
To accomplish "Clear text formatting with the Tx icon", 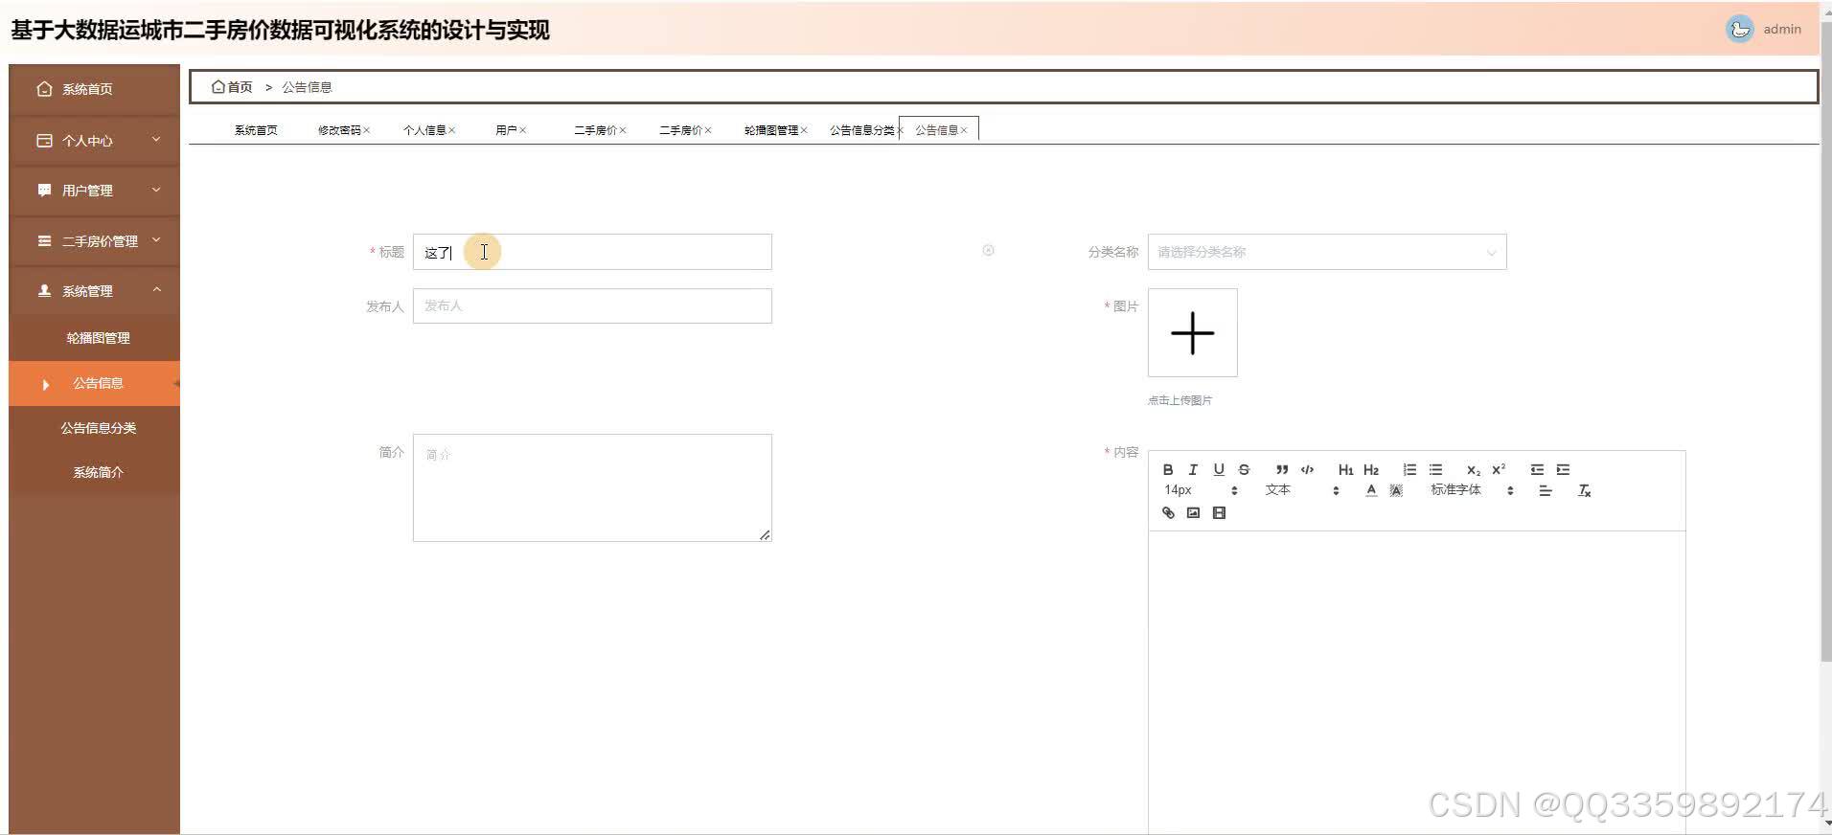I will [1584, 490].
